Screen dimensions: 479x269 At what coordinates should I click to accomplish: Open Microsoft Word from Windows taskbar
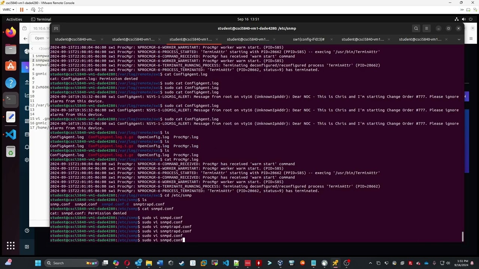[x=160, y=263]
